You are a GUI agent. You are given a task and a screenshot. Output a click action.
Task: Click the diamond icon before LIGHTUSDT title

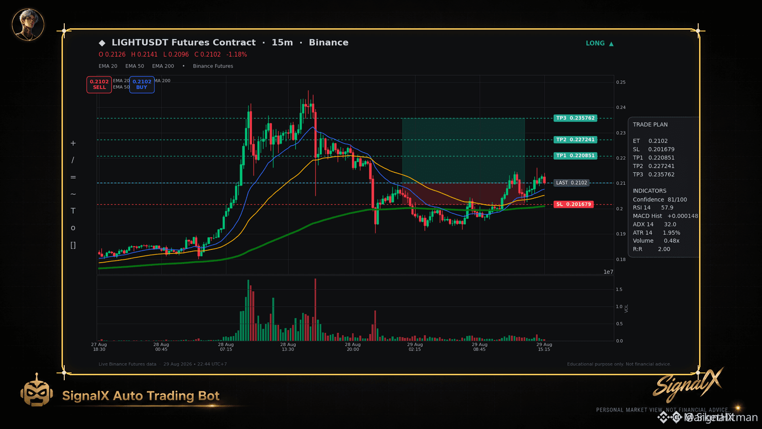(102, 43)
